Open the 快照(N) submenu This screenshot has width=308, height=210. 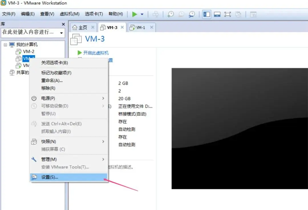point(69,142)
